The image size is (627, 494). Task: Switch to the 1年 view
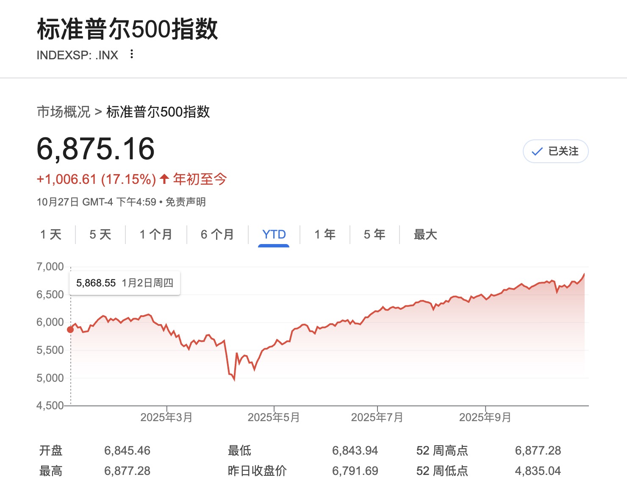pyautogui.click(x=324, y=234)
